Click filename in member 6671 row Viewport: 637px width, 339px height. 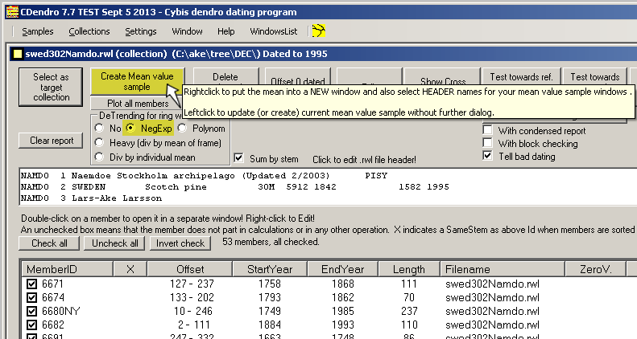[492, 284]
